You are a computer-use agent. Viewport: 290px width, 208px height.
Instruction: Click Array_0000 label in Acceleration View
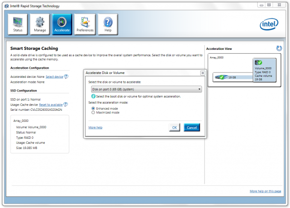coord(217,58)
